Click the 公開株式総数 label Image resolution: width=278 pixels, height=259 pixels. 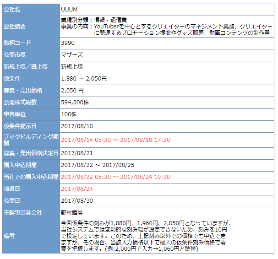[20, 102]
